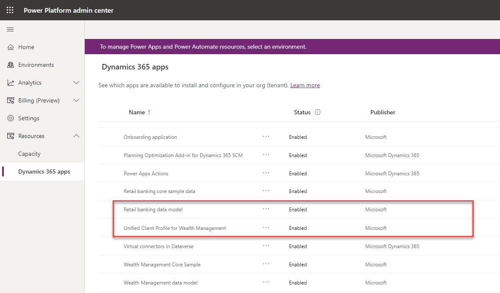This screenshot has height=293, width=500.
Task: Click Enabled status for Onboarding application
Action: tap(298, 137)
